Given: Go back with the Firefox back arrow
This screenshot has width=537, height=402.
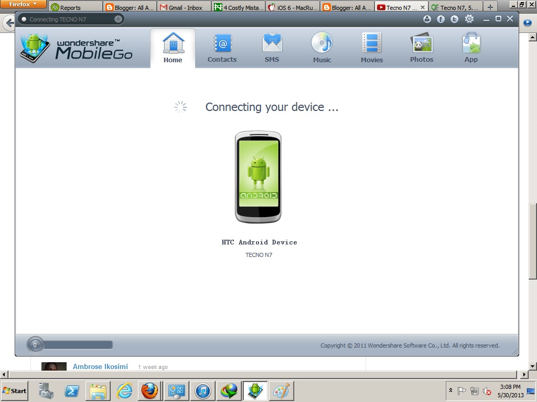Looking at the screenshot, I should coord(9,23).
